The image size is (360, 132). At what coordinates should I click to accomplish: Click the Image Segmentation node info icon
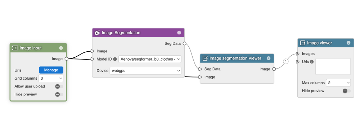click(x=179, y=33)
